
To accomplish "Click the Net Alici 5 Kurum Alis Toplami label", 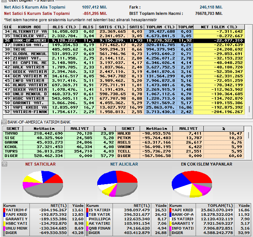I will [x=35, y=7].
